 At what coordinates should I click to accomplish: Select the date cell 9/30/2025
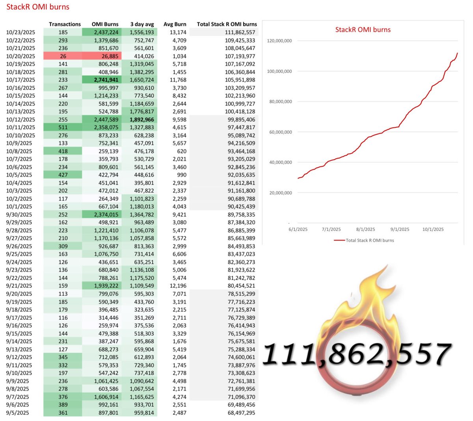pos(19,214)
